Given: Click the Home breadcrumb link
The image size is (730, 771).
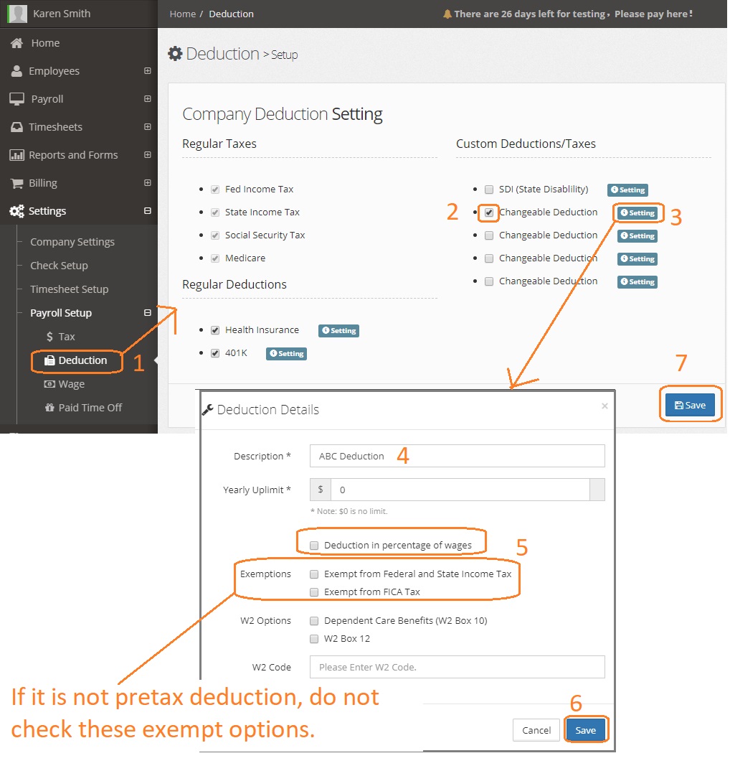Looking at the screenshot, I should click(x=183, y=14).
